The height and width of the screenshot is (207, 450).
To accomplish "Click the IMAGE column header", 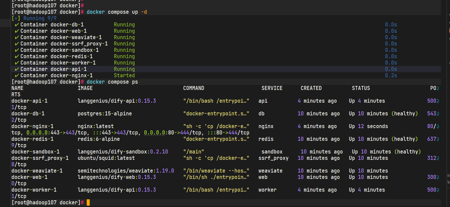I will (85, 88).
